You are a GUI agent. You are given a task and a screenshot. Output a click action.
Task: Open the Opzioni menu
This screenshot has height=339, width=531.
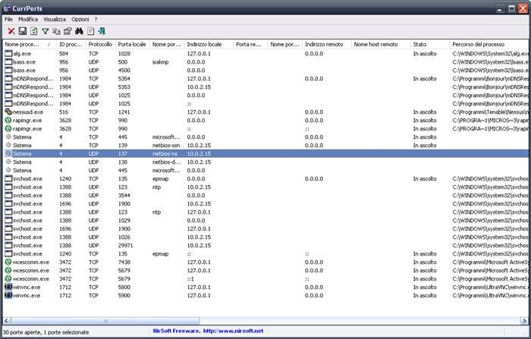(80, 18)
